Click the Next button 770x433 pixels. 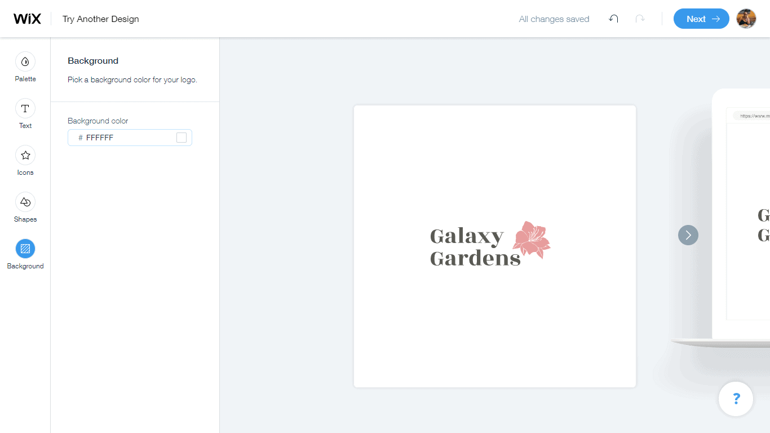[x=701, y=19]
